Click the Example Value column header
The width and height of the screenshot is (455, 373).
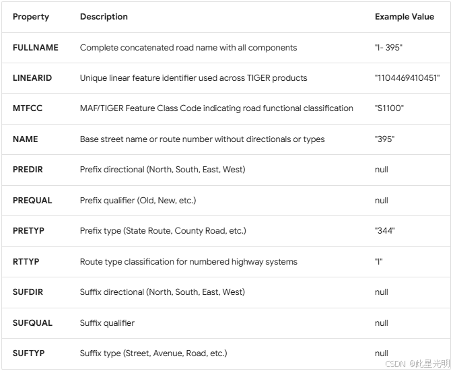[x=404, y=17]
